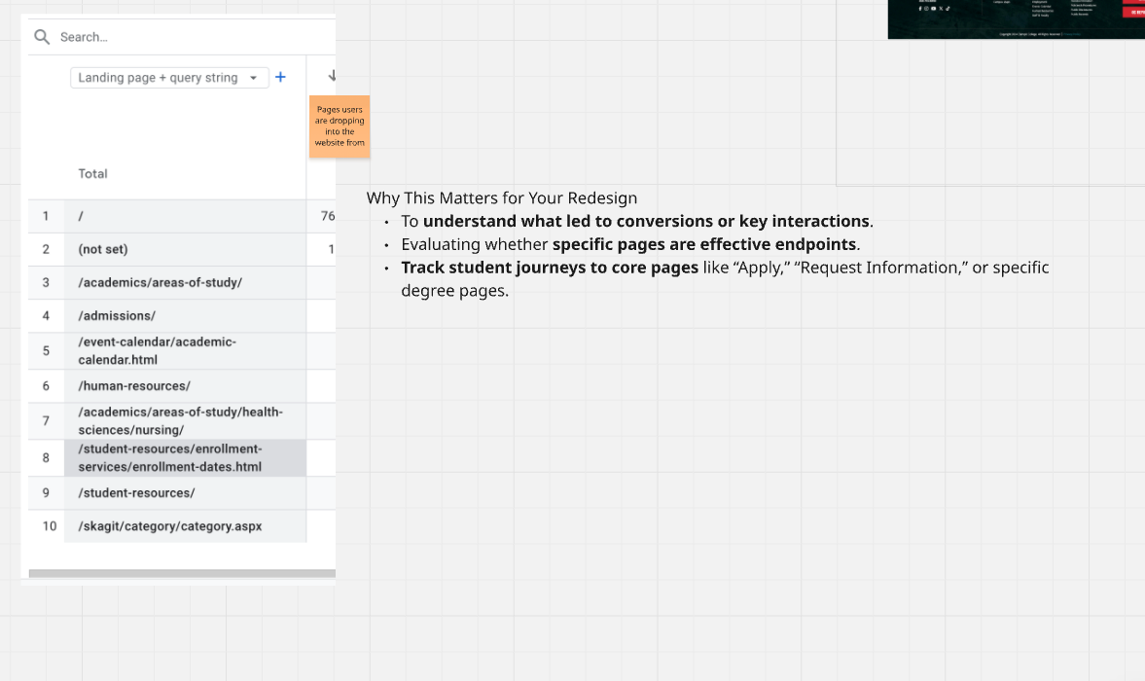
Task: Click into the Search field
Action: (185, 37)
